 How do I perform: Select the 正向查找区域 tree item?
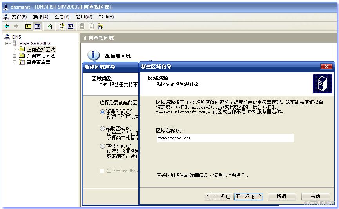(x=41, y=49)
